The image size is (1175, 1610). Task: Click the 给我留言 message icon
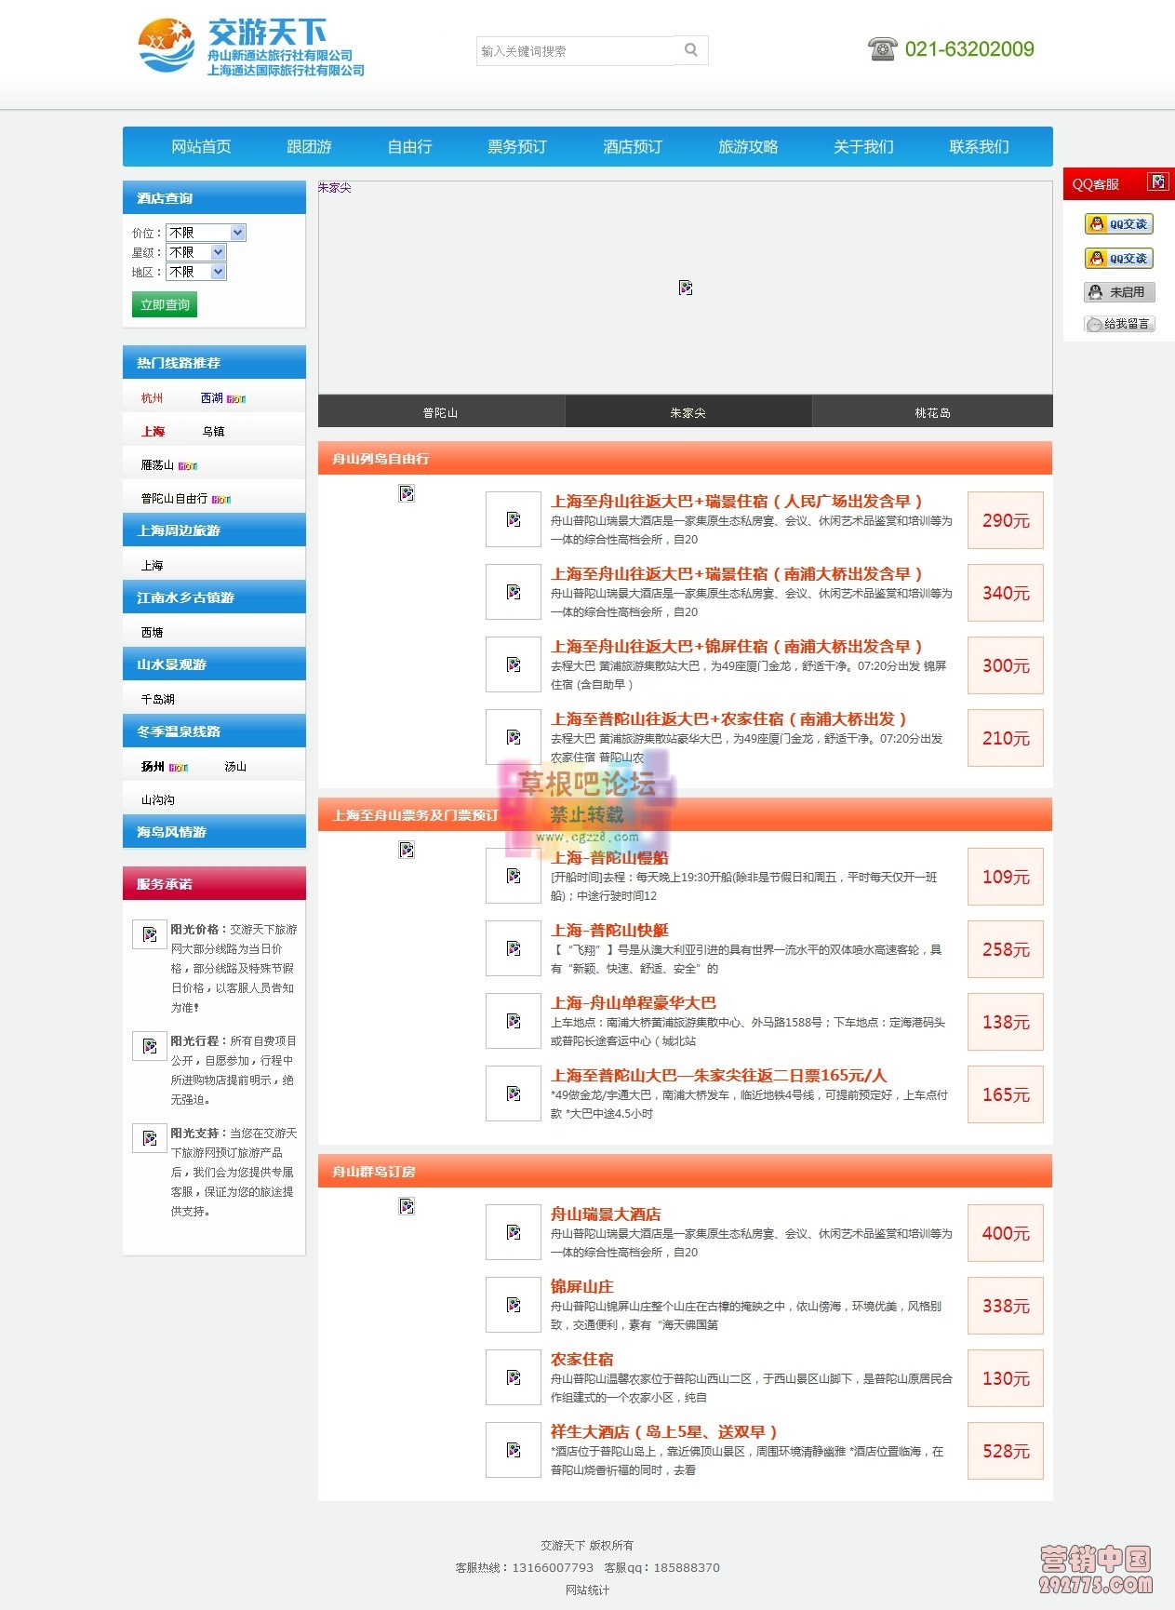[1118, 324]
